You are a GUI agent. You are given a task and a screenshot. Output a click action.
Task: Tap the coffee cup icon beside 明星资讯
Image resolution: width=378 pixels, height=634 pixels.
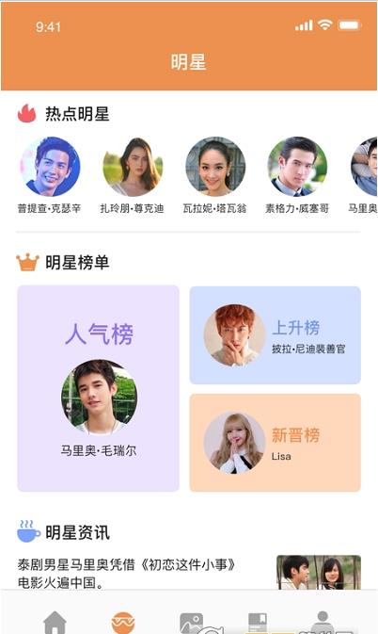[x=28, y=531]
